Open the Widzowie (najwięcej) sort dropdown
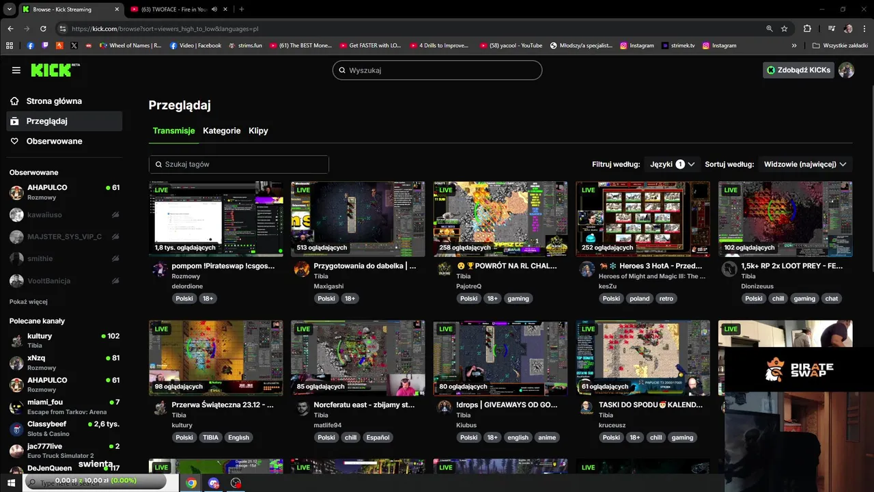 click(x=805, y=164)
